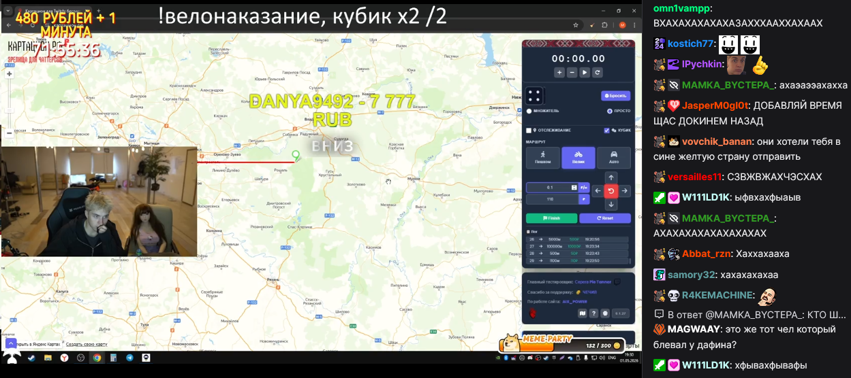
Task: Click the 110 amount input field
Action: [x=552, y=199]
